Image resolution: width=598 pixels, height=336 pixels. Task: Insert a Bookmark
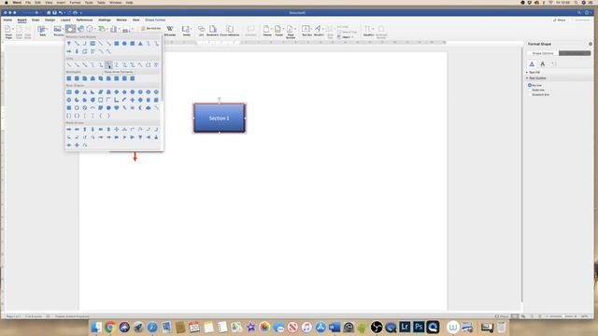coord(212,31)
